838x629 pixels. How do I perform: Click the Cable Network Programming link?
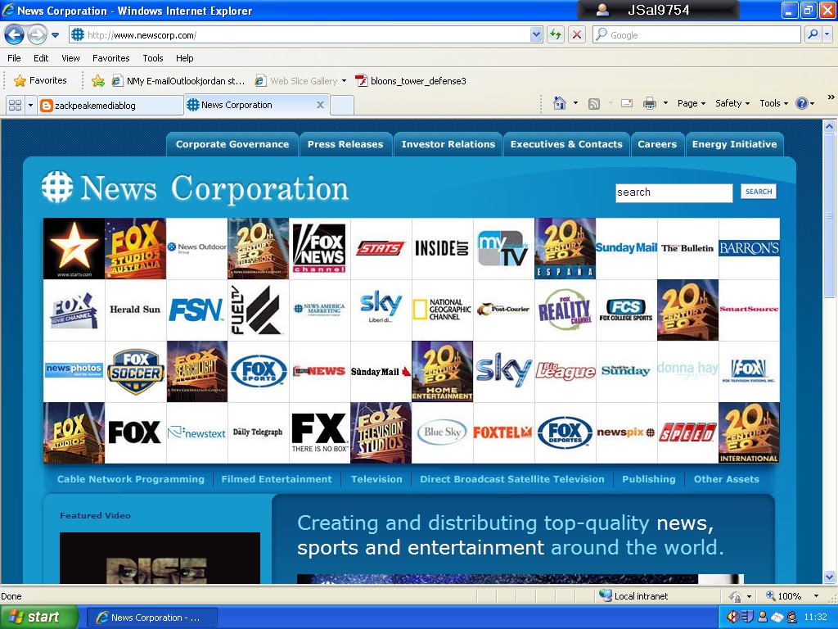tap(131, 479)
